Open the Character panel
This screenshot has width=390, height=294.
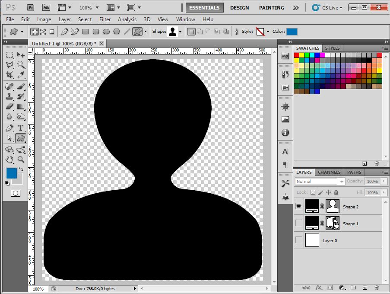(285, 152)
